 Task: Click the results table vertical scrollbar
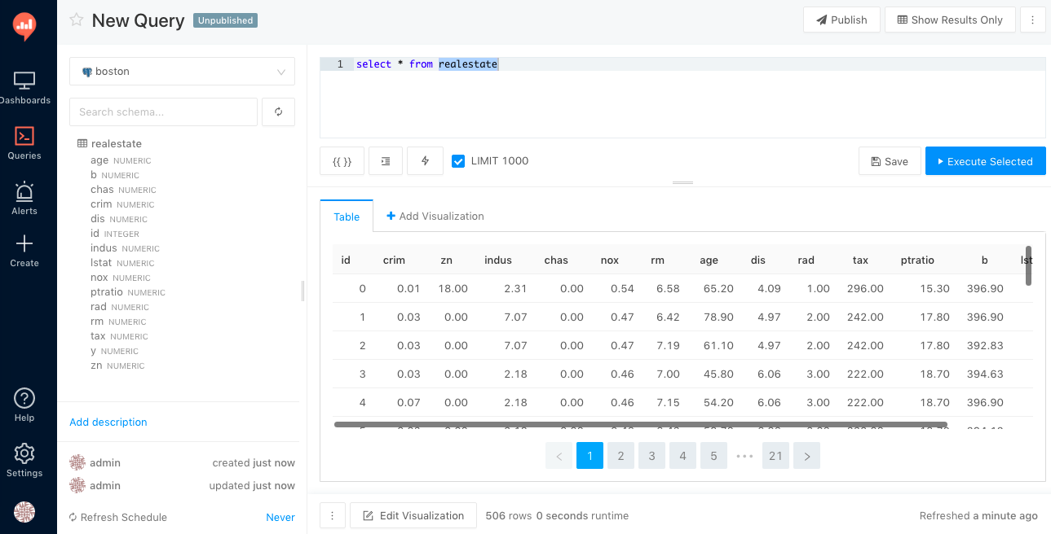(x=1028, y=265)
